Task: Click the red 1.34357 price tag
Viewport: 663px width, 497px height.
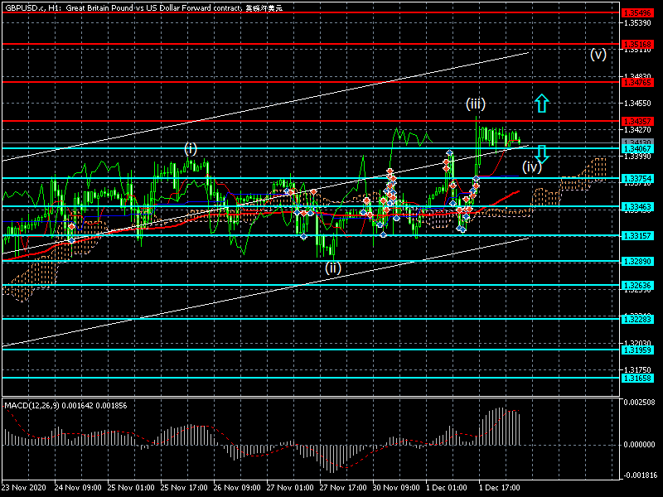Action: pos(636,121)
